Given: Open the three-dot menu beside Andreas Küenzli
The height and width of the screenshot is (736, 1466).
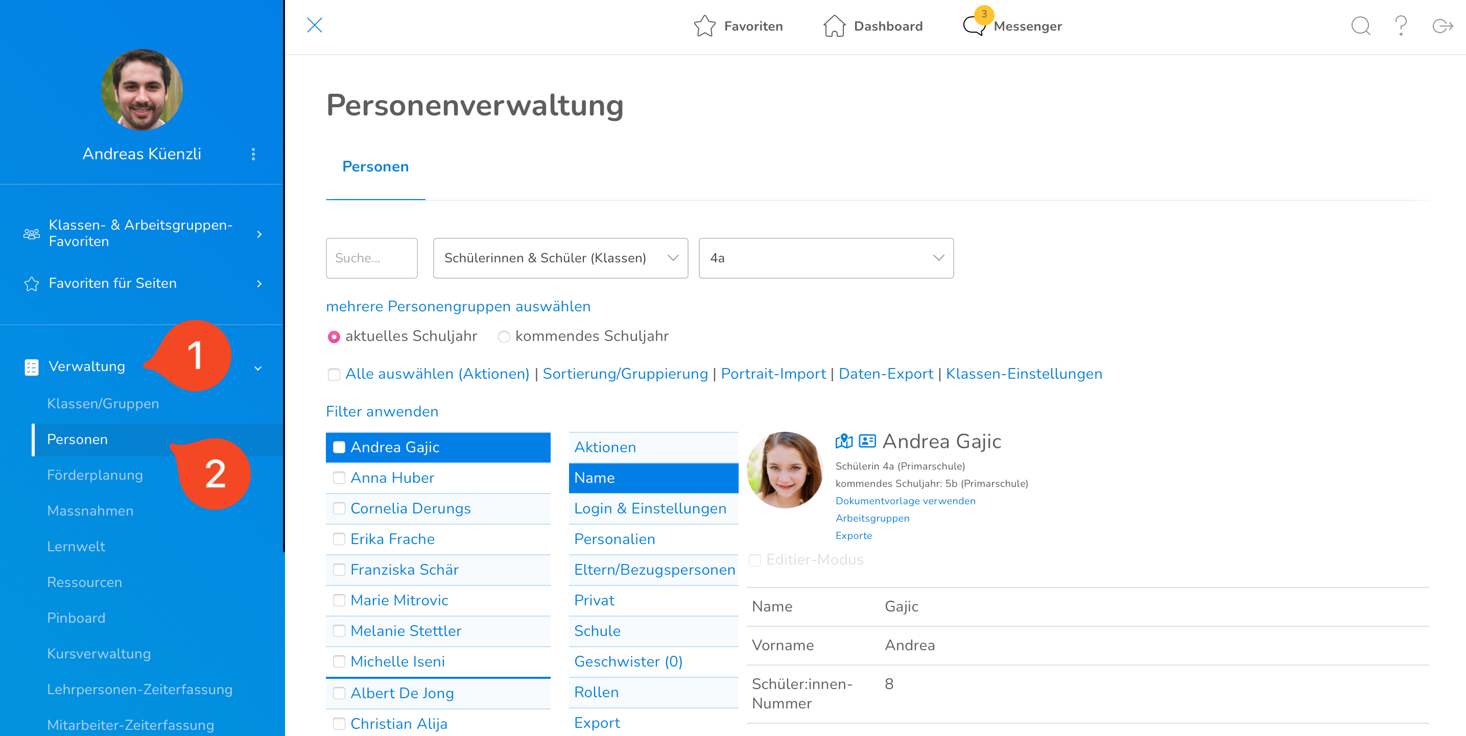Looking at the screenshot, I should (x=253, y=154).
